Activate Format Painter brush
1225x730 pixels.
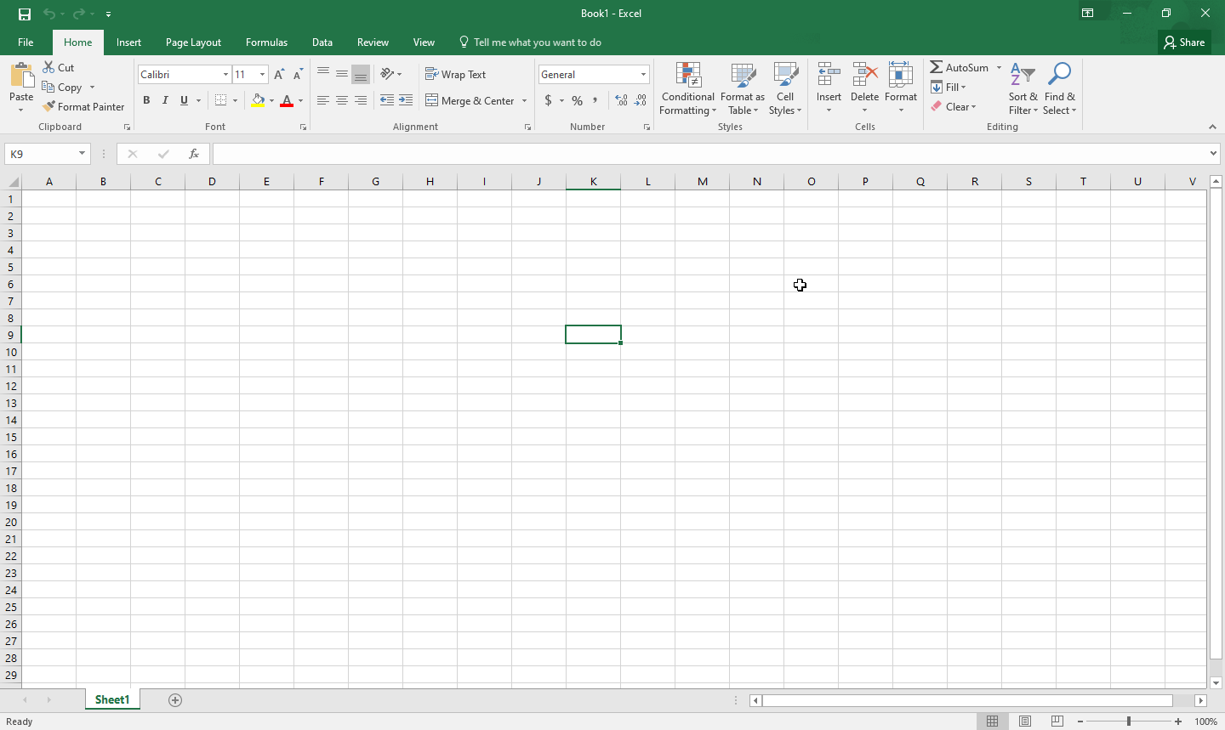(x=83, y=106)
